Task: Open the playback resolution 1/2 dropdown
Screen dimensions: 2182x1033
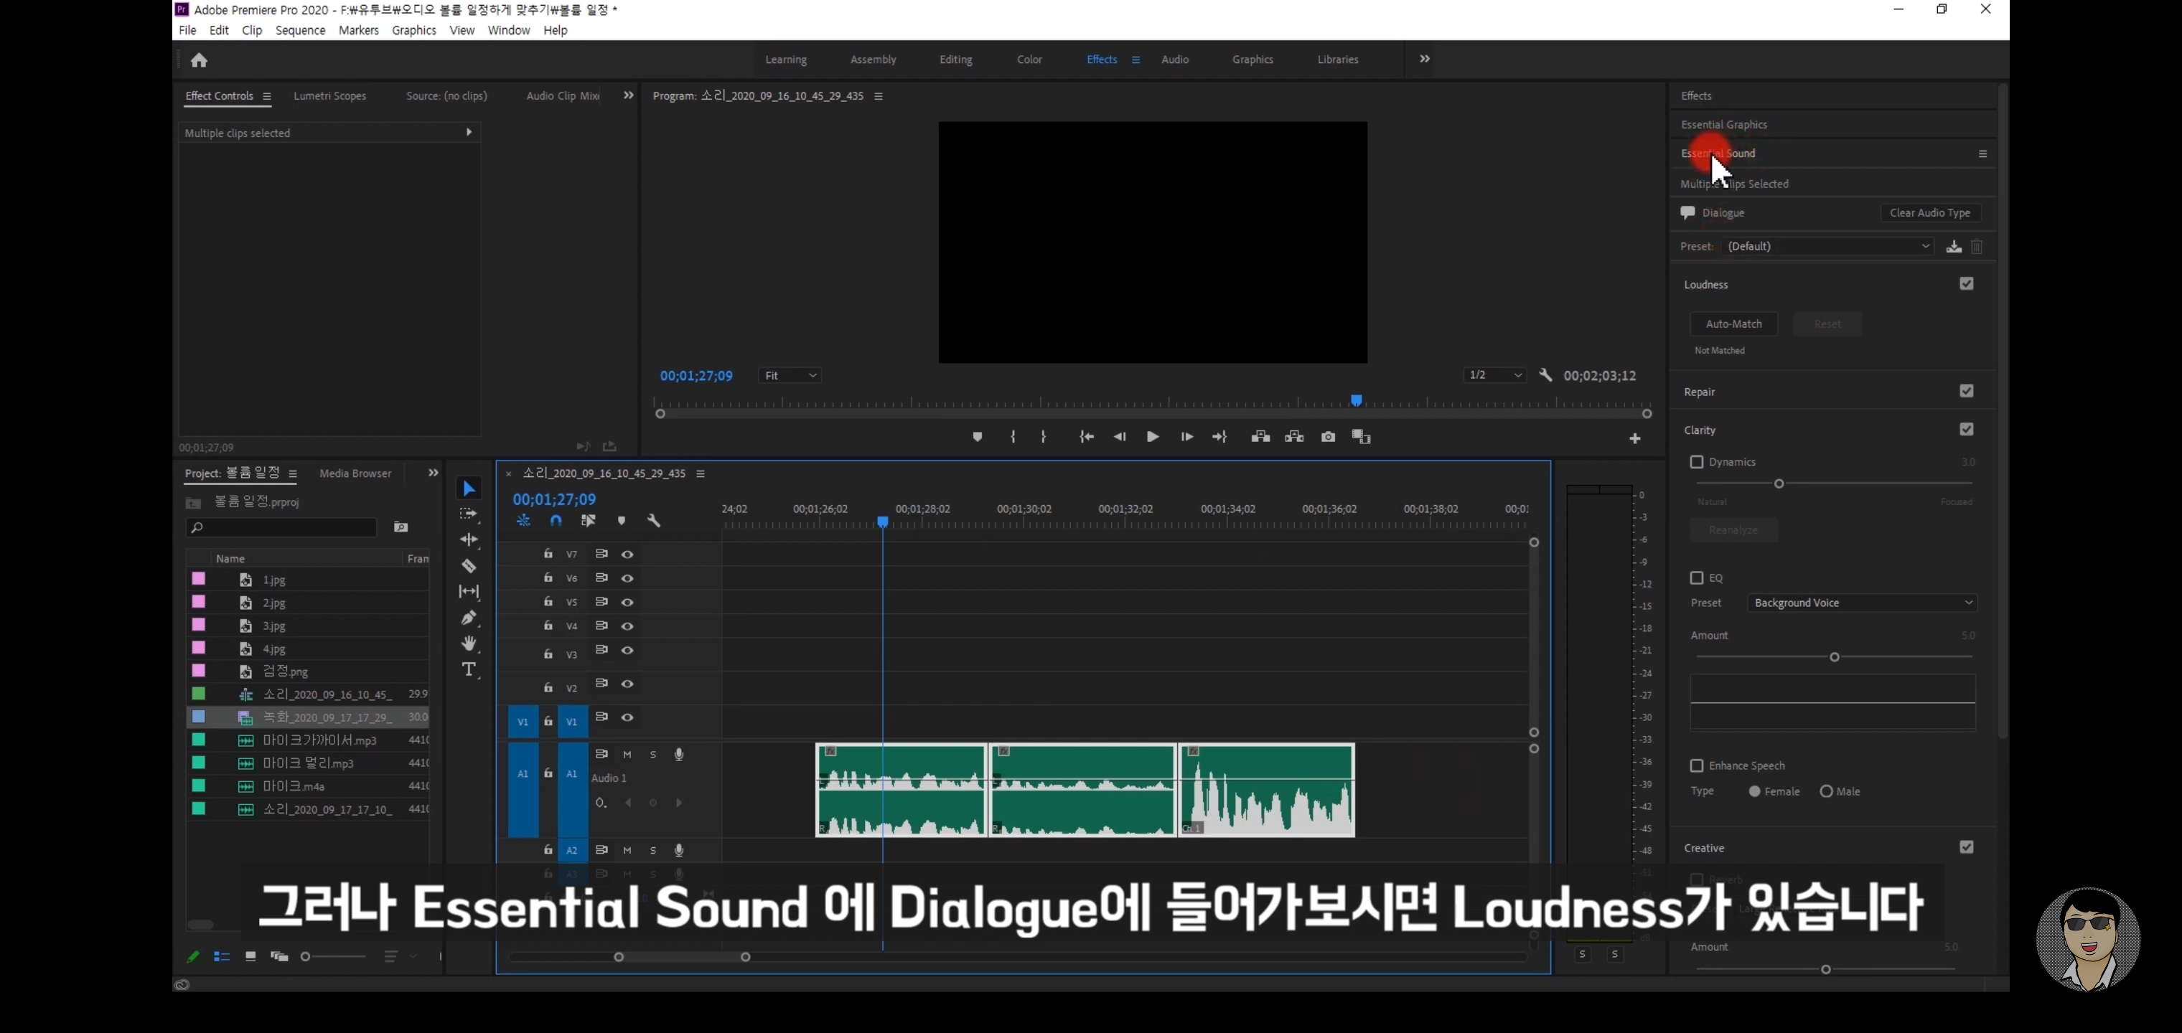Action: 1494,375
